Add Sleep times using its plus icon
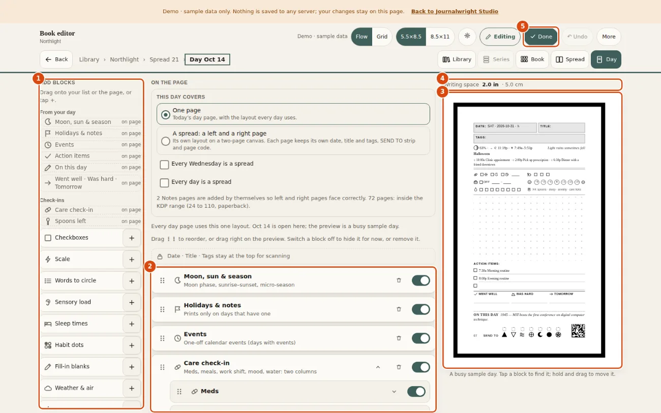 [x=132, y=324]
